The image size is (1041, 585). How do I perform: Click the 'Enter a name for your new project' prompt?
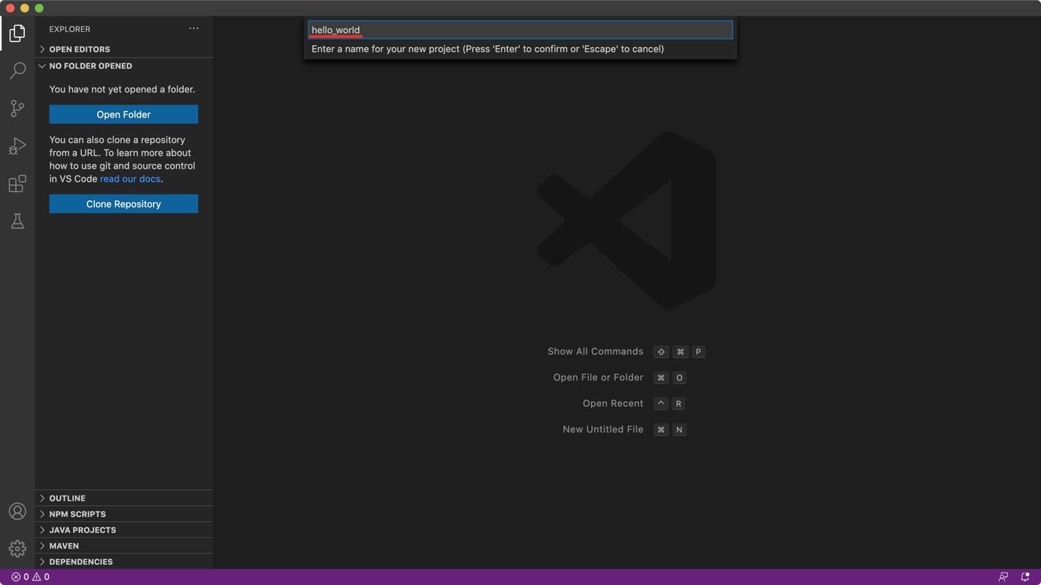click(x=487, y=49)
